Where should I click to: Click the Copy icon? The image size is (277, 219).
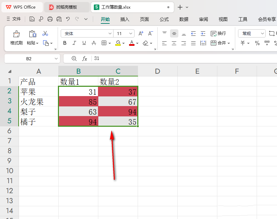(46, 43)
